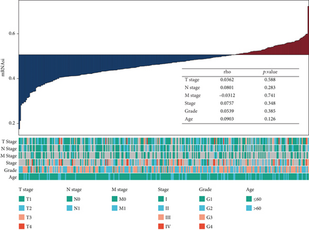Click the Age row in the table
Image resolution: width=309 pixels, height=230 pixels.
coord(240,119)
